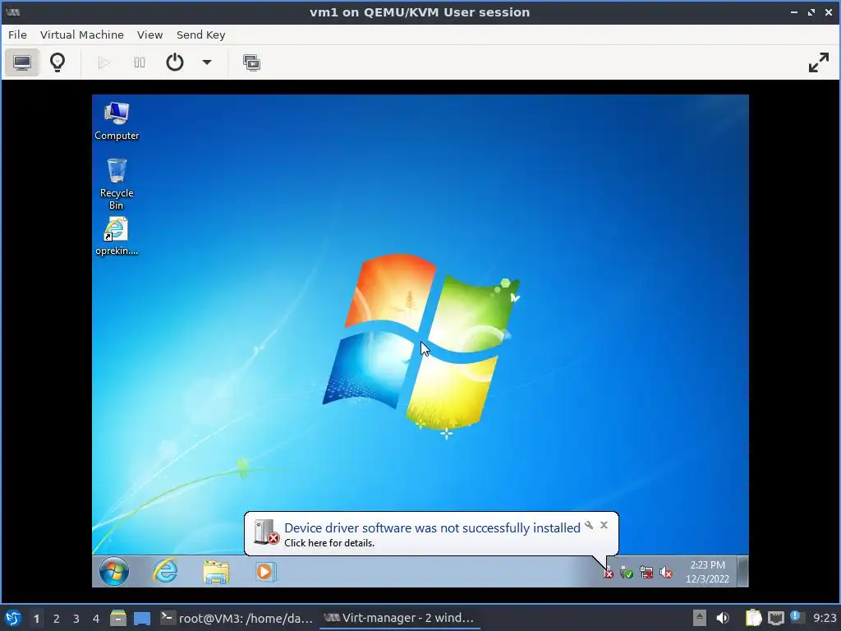841x631 pixels.
Task: Open host clipboard manager tray icon
Action: pos(754,618)
